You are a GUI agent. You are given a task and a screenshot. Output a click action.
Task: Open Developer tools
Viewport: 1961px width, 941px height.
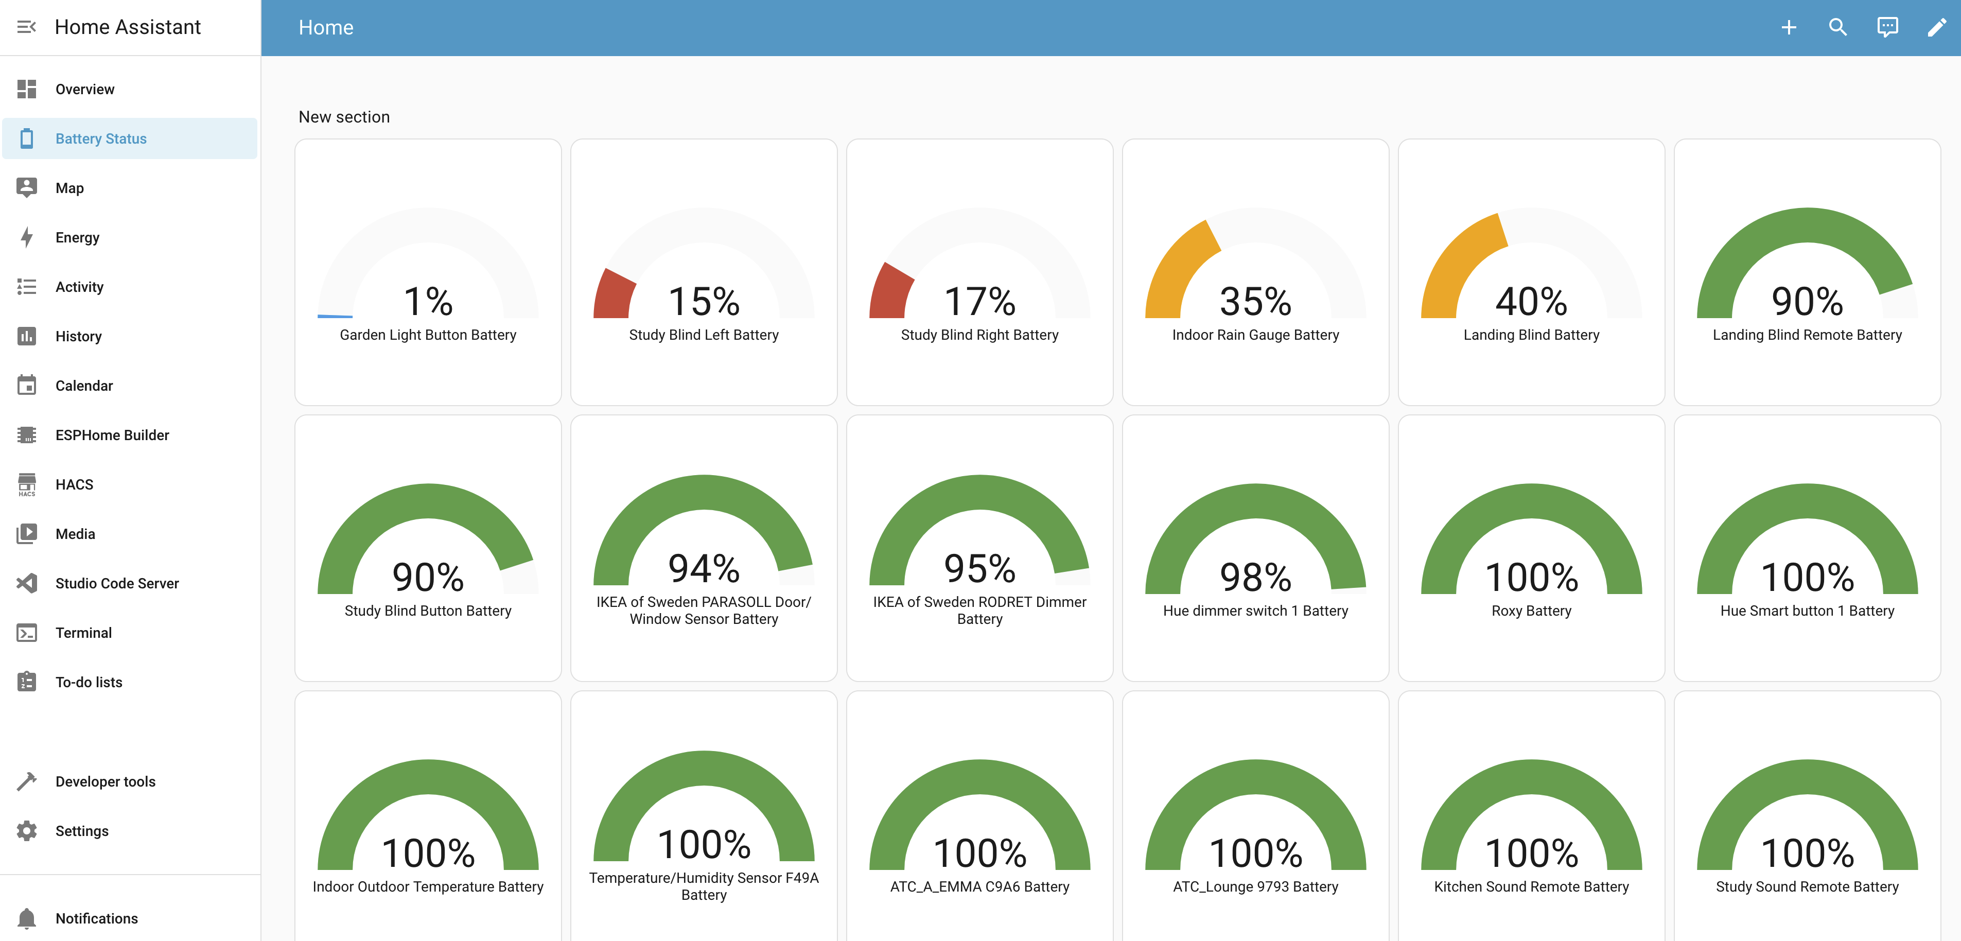(105, 781)
